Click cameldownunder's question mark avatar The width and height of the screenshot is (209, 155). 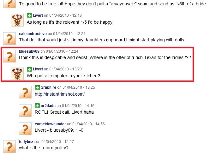[x=25, y=129]
